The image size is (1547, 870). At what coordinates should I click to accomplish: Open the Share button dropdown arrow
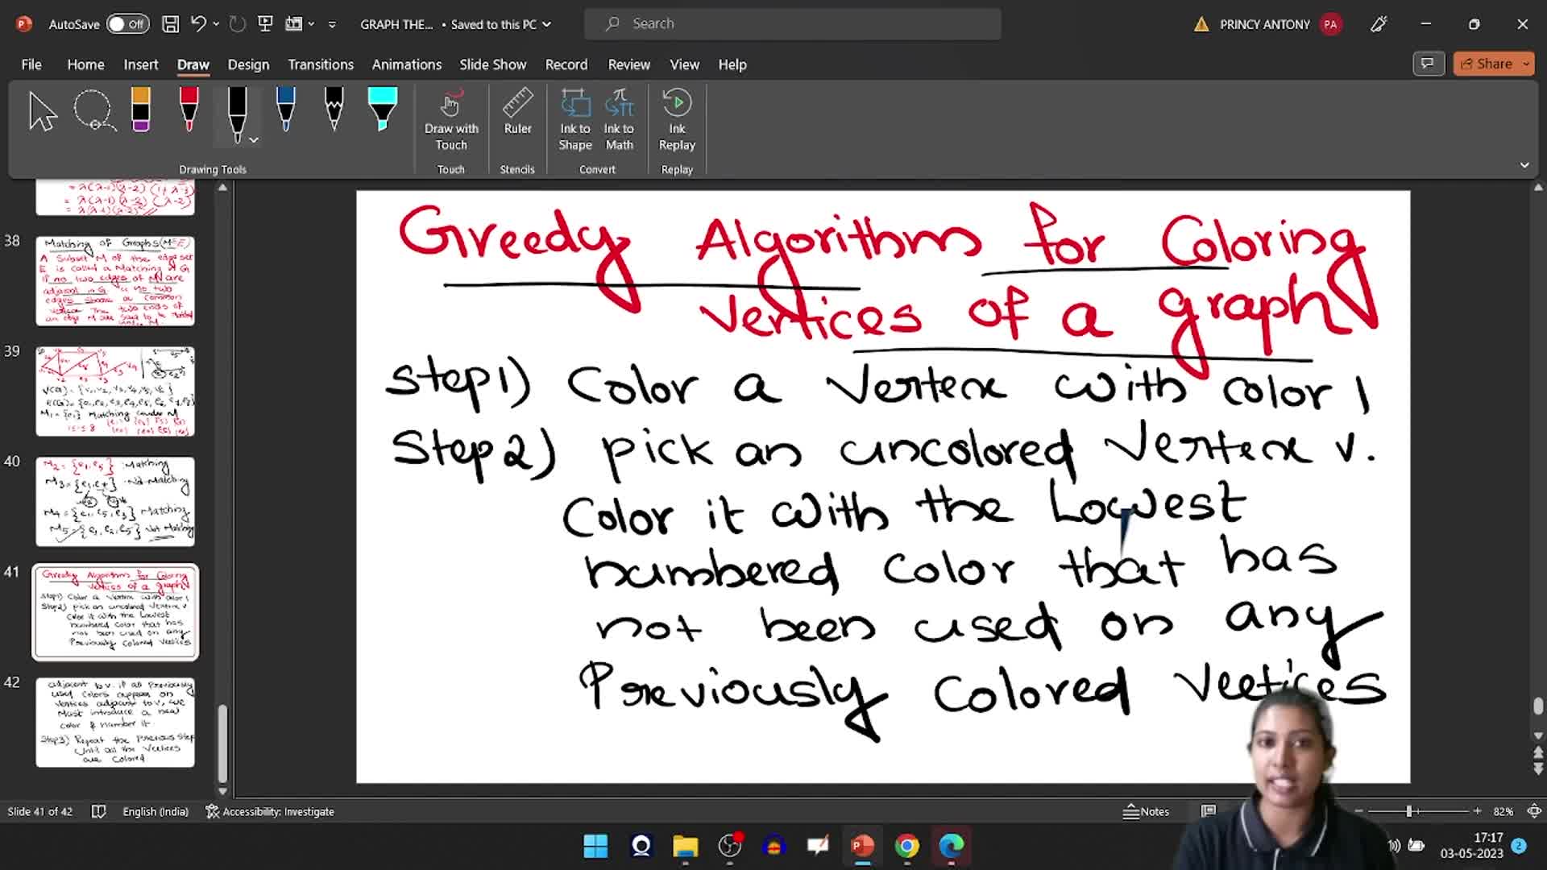(1526, 64)
